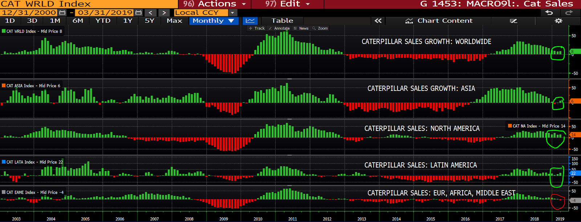Click orange swatch of CAT NA legend

510,126
